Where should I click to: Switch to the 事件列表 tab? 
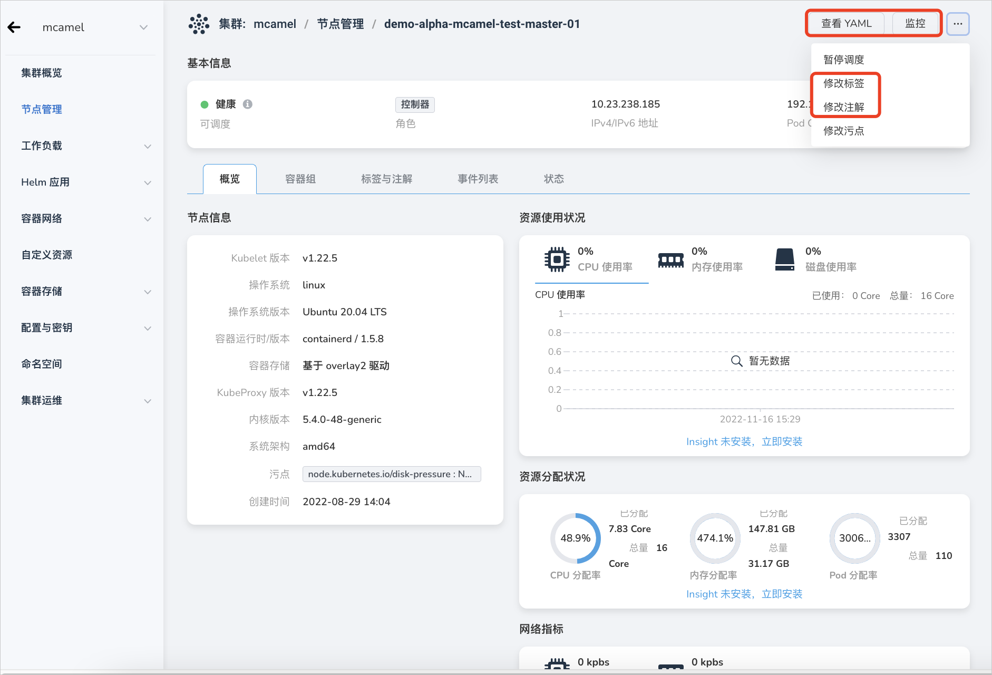(478, 179)
